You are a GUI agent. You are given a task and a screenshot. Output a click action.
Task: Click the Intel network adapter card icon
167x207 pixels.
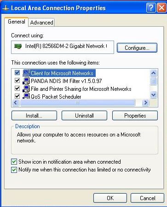[18, 46]
